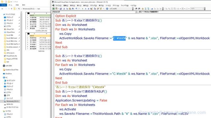Viewport: 211px width, 118px height.
Task: Select ライブラリ in Explorer navigation pane
Action: coord(8,111)
